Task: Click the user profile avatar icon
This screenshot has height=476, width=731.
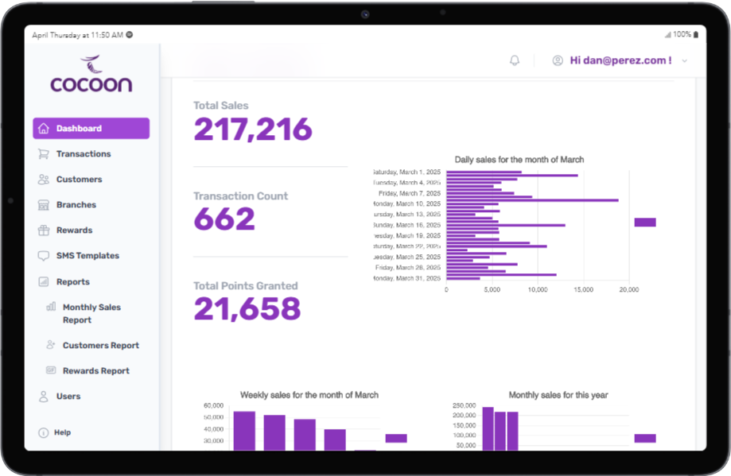Action: click(x=558, y=60)
